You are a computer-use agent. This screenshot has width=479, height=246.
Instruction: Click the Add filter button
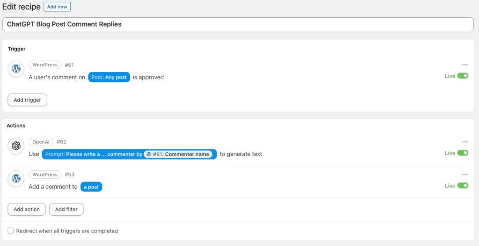click(66, 210)
